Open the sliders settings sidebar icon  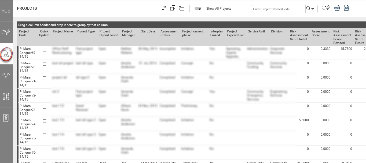(6, 97)
